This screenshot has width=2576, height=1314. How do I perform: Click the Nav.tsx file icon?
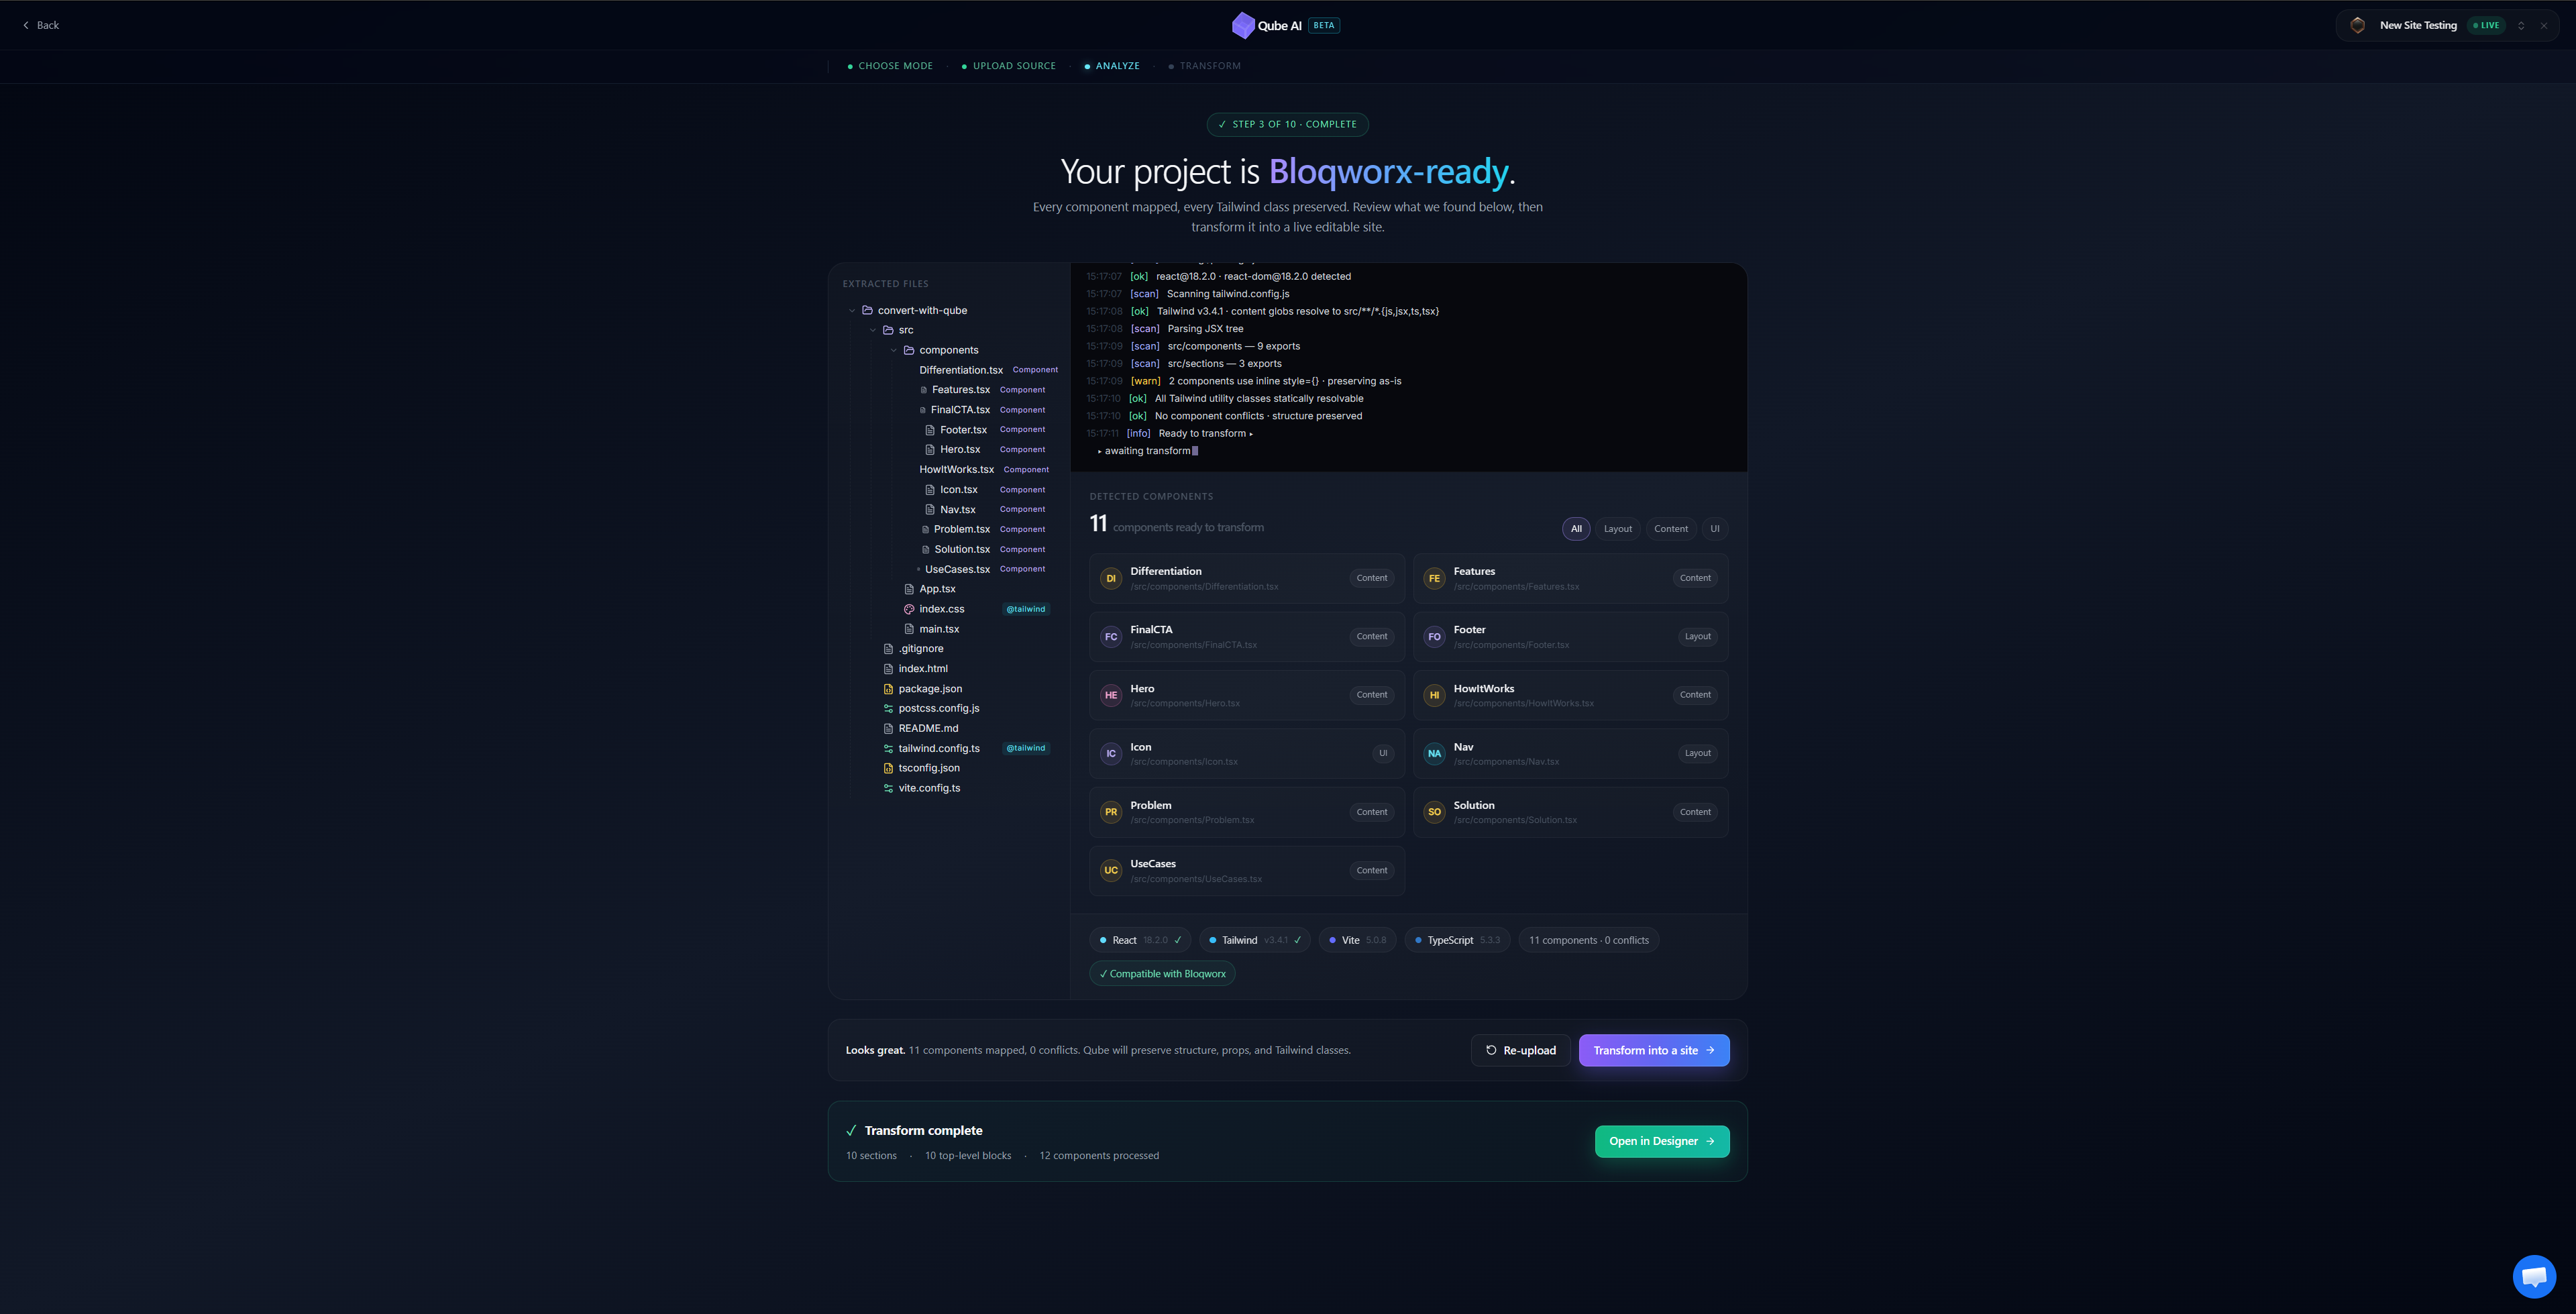(x=930, y=510)
